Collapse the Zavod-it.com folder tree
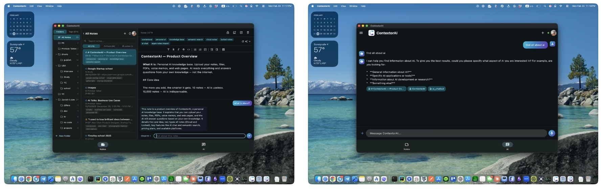 pos(57,100)
